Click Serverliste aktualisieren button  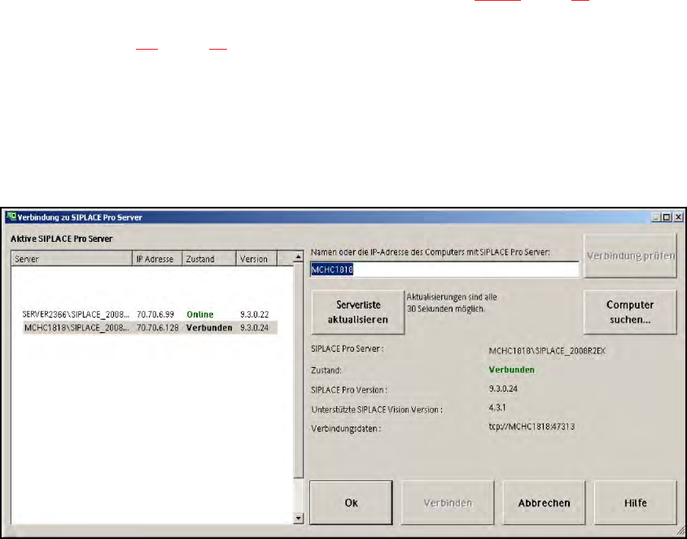[x=357, y=312]
